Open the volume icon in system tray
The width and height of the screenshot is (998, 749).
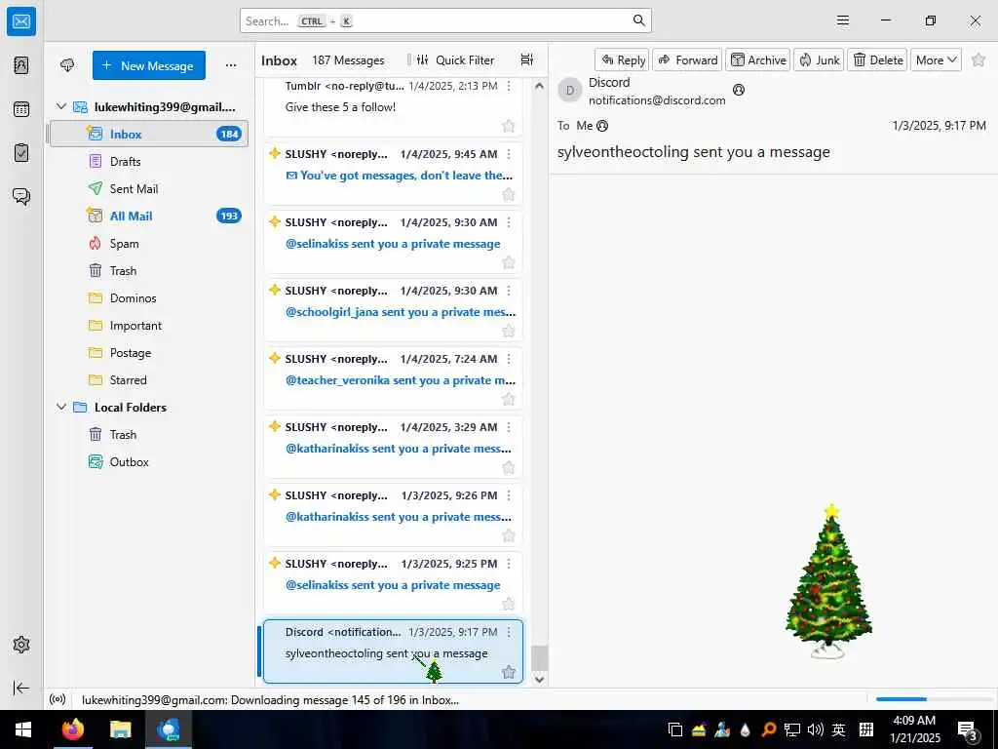click(816, 729)
